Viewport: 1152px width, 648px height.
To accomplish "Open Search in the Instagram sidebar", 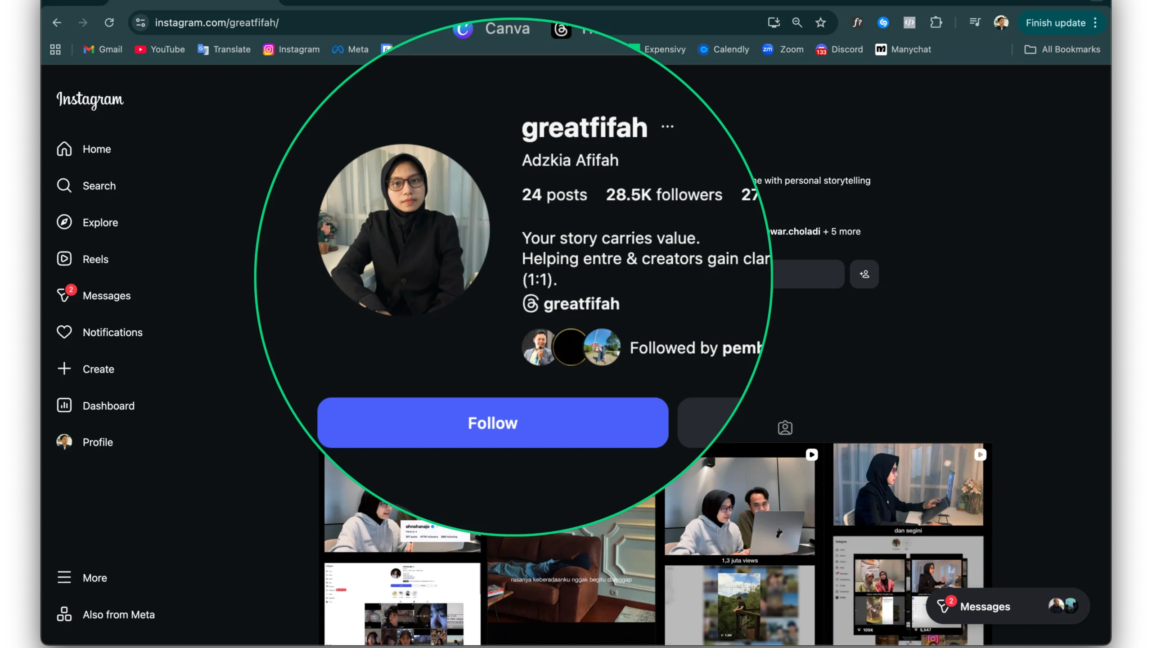I will 86,186.
